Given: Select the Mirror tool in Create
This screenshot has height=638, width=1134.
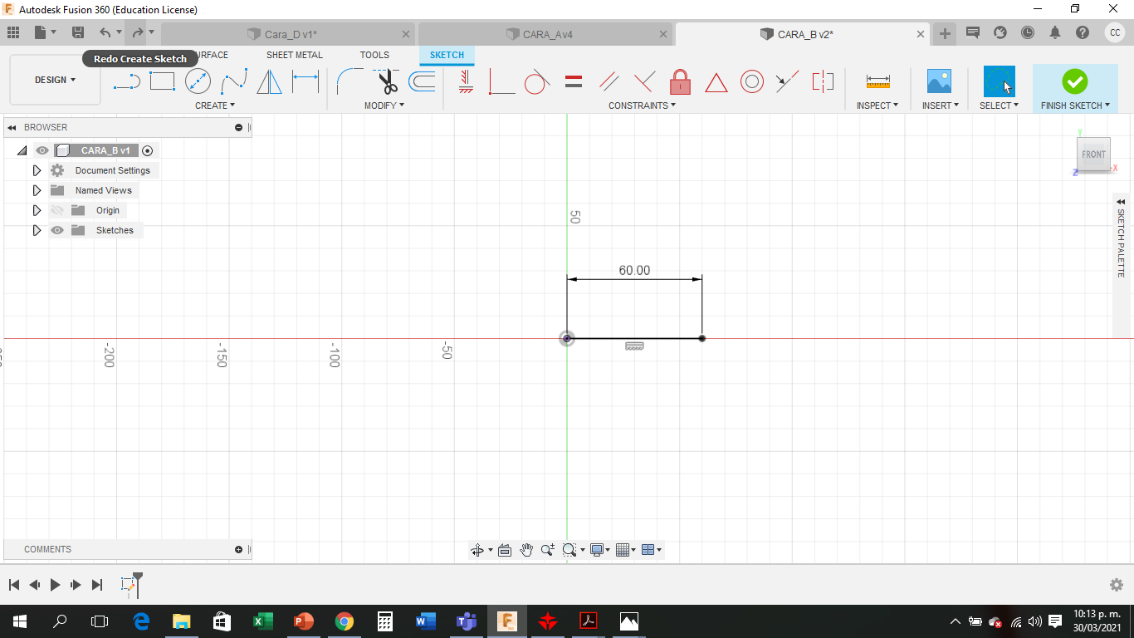Looking at the screenshot, I should [269, 81].
